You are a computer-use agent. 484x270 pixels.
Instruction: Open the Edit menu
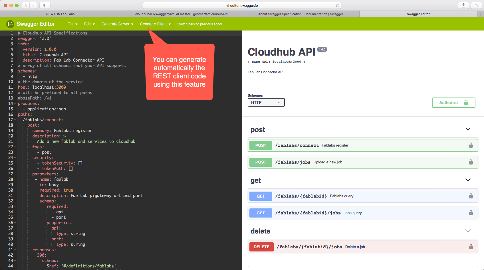click(89, 24)
